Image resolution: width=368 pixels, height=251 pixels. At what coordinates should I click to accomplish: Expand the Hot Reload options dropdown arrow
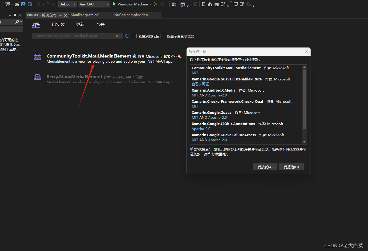(167, 4)
